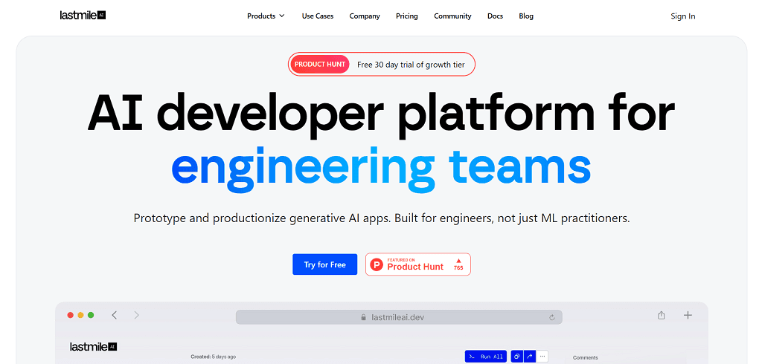Click the Try for Free button
The image size is (759, 364).
tap(324, 264)
